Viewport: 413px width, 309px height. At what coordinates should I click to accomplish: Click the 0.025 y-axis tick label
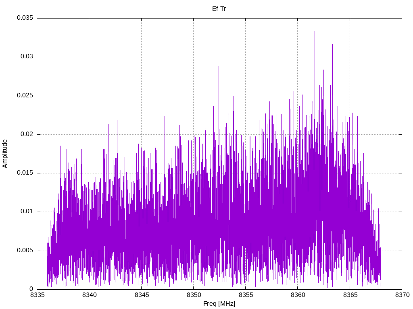click(x=25, y=95)
